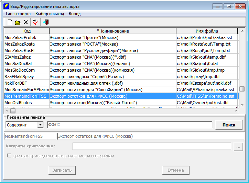Viewport: 249px width, 183px height.
Task: Click the OK checkmark select icon
Action: pyautogui.click(x=35, y=22)
